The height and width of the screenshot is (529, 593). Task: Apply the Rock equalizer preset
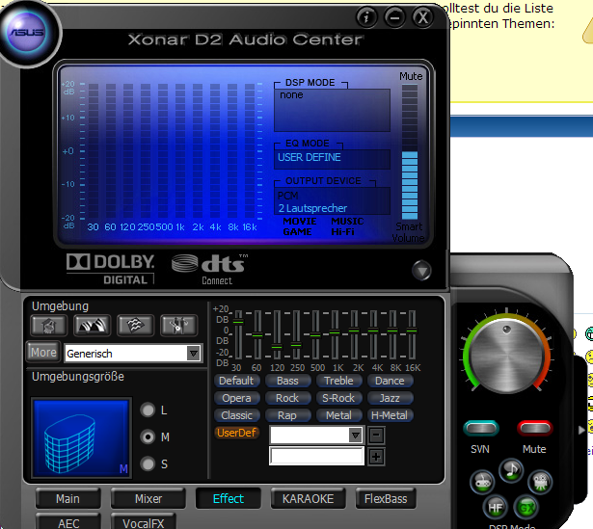coord(287,398)
